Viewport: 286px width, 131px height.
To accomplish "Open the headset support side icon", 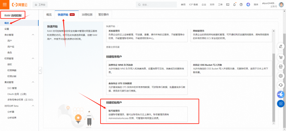I will (x=281, y=85).
